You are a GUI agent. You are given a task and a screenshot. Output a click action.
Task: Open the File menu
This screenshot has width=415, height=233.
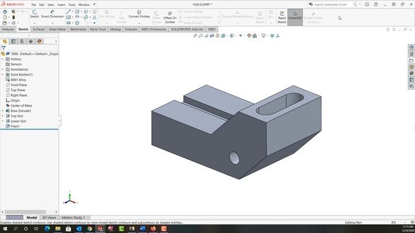point(34,5)
